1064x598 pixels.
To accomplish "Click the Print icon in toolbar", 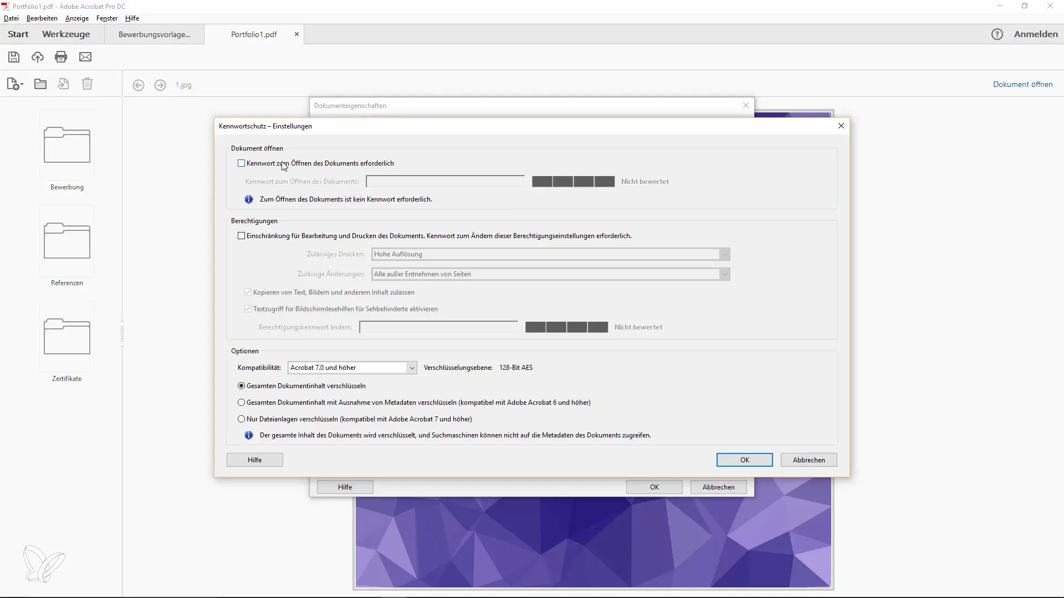I will (x=61, y=57).
